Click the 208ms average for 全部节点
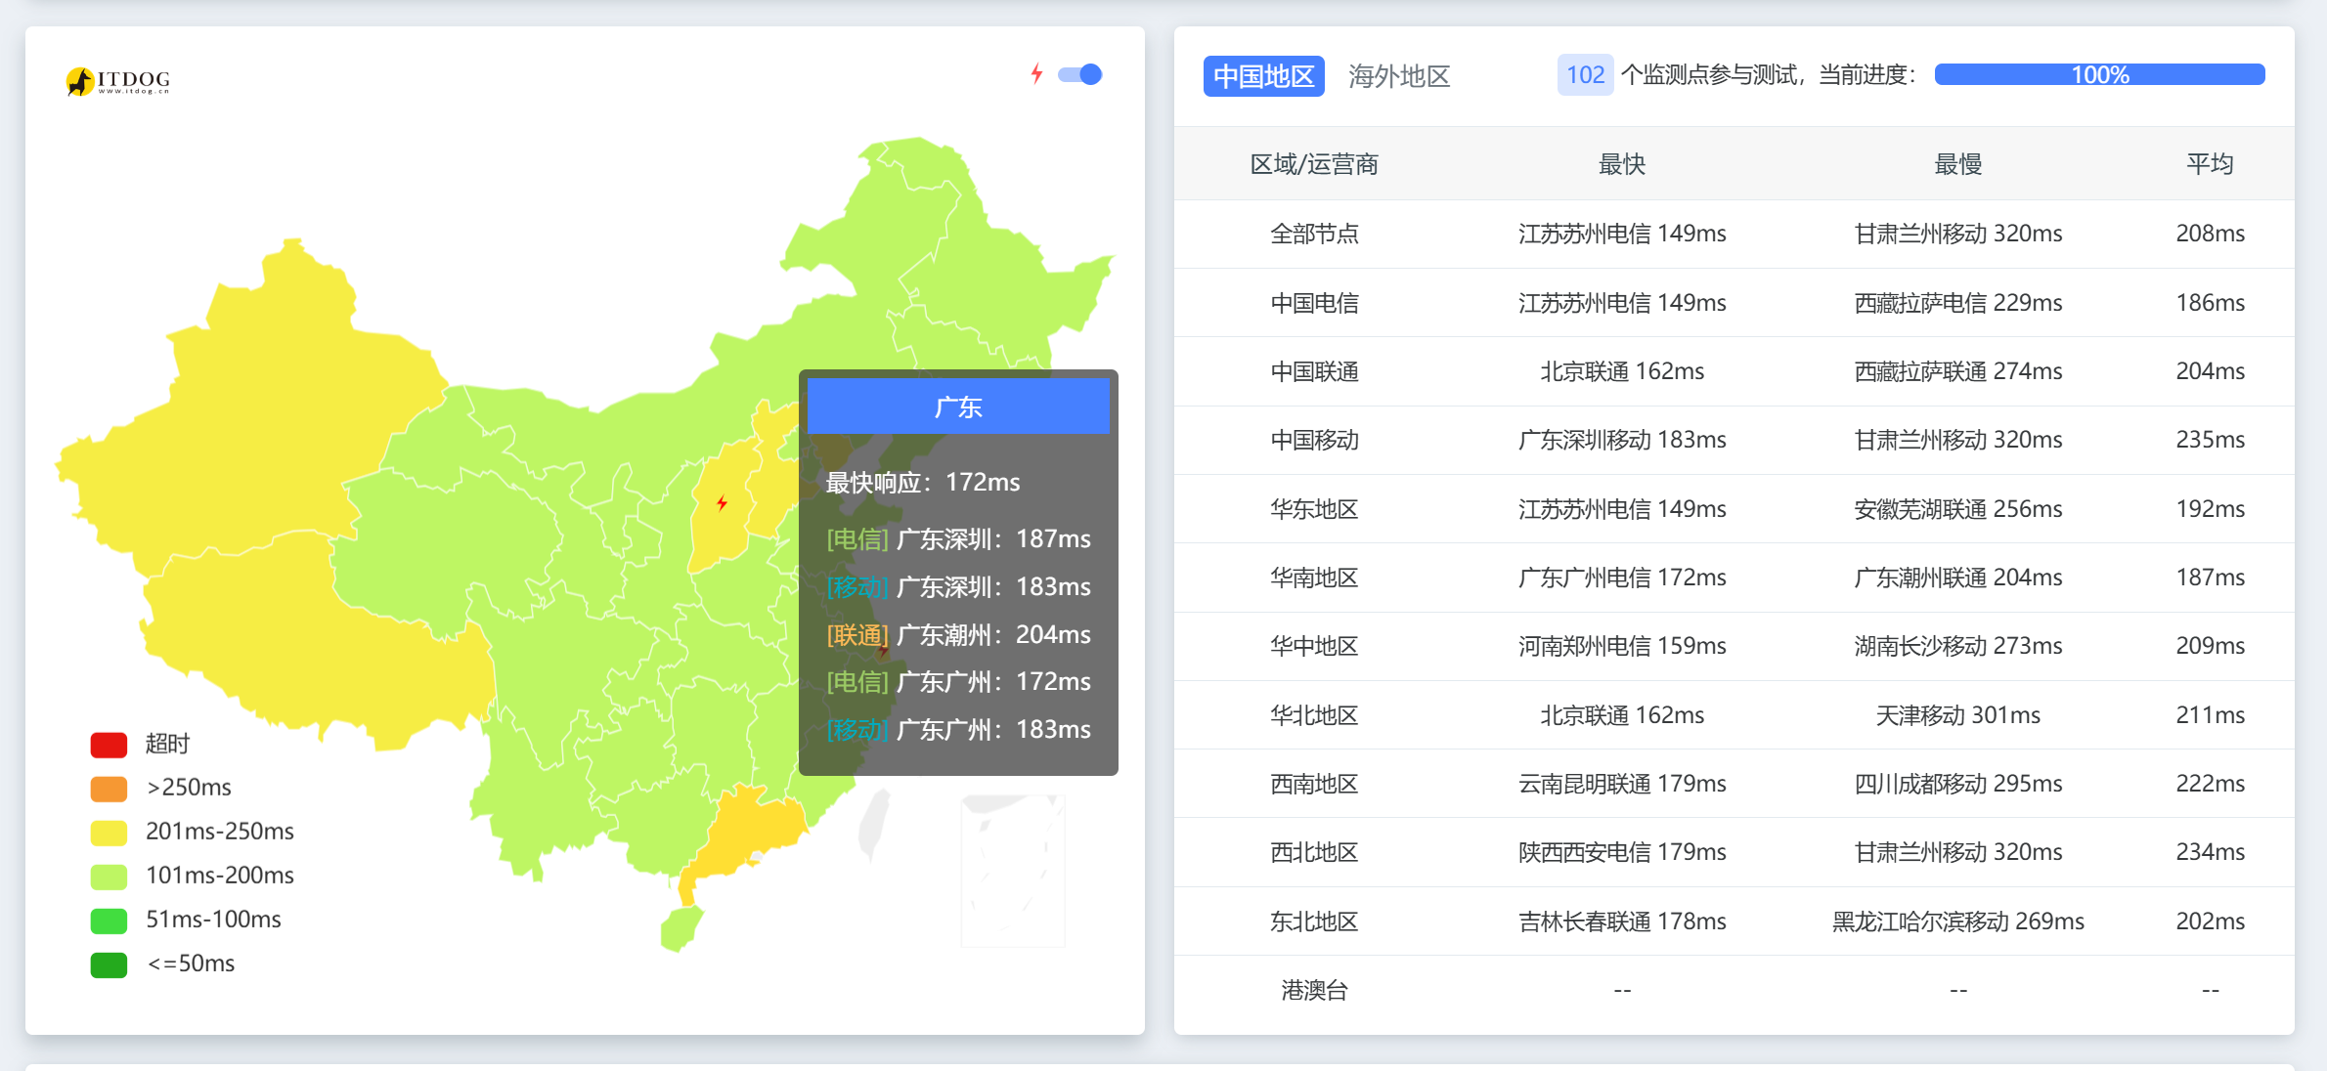This screenshot has width=2327, height=1071. click(x=2210, y=234)
